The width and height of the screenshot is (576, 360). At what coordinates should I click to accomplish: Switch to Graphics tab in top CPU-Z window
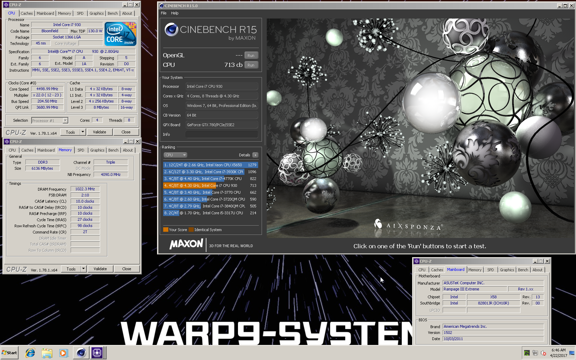[x=96, y=13]
